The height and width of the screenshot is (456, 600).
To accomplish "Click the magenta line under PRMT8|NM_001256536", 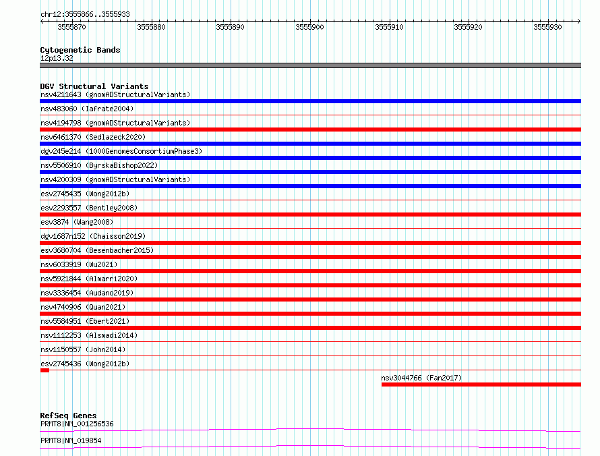I will click(310, 430).
